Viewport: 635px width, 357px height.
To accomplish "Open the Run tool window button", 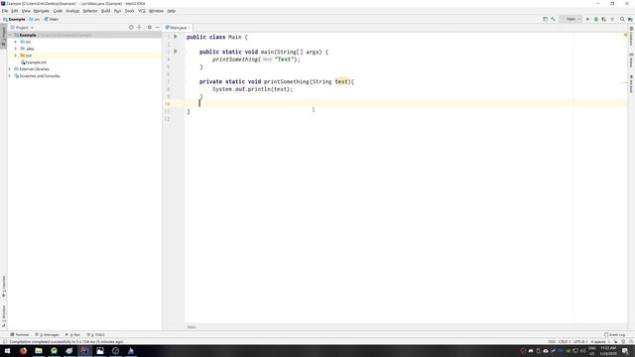I will 72,335.
